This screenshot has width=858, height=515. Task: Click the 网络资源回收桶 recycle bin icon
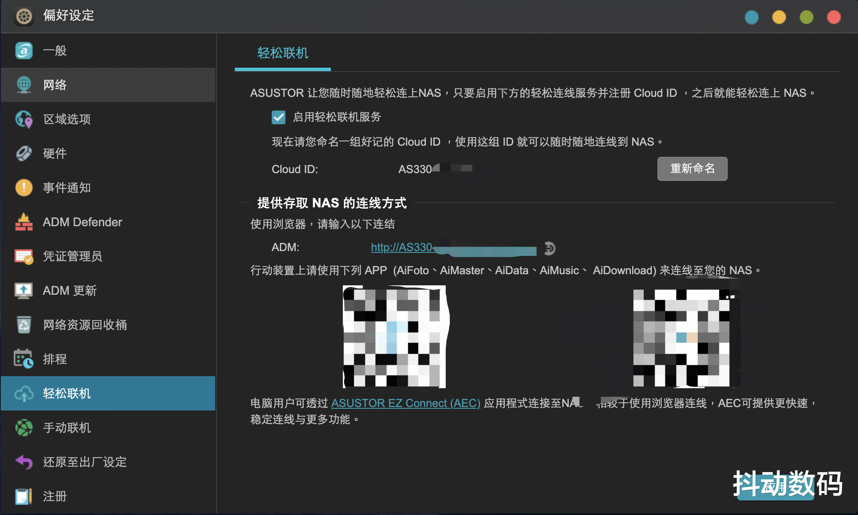(24, 325)
